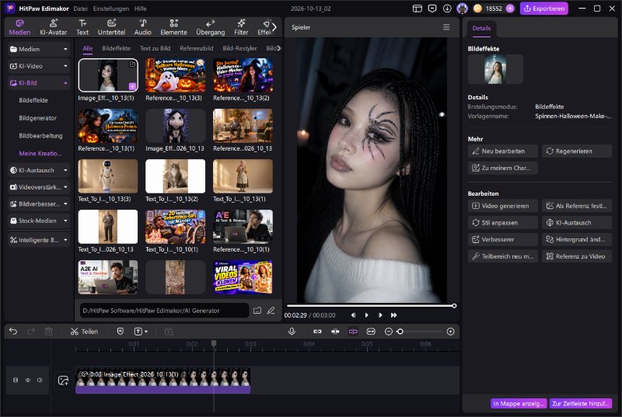The width and height of the screenshot is (622, 417).
Task: Open the Filter tool tab
Action: pyautogui.click(x=241, y=27)
